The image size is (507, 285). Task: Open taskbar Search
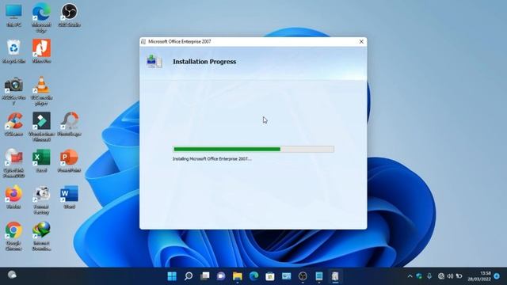click(189, 276)
